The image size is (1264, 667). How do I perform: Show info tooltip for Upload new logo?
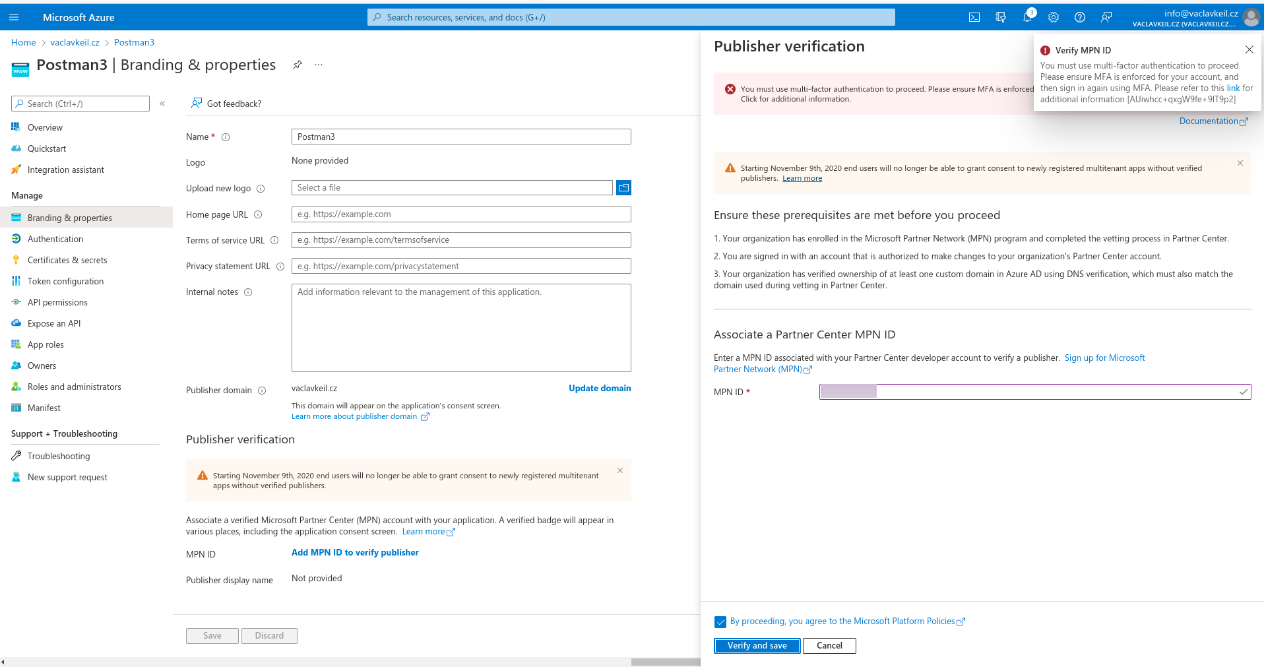click(261, 189)
